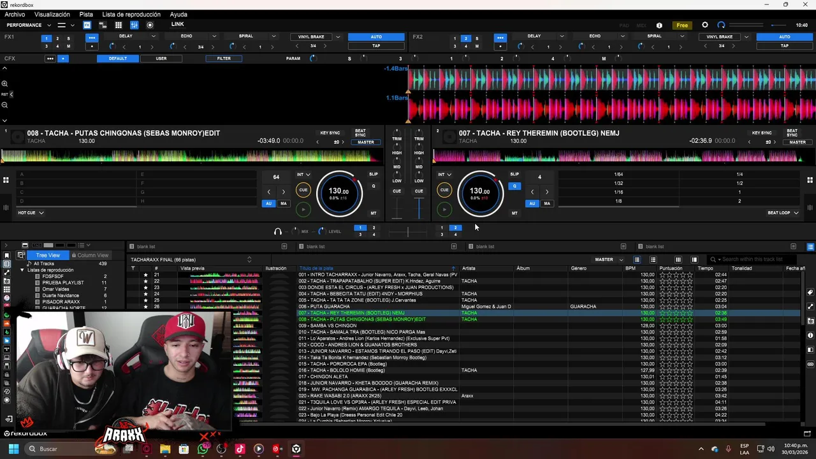Click search-in-collection icon beside Tree View
816x459 pixels.
pyautogui.click(x=21, y=255)
